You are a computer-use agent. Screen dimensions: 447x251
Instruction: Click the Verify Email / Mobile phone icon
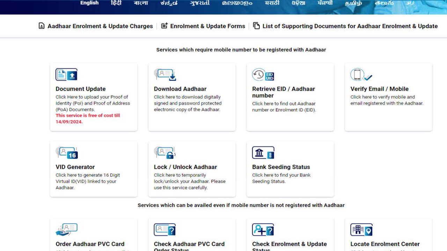click(361, 75)
